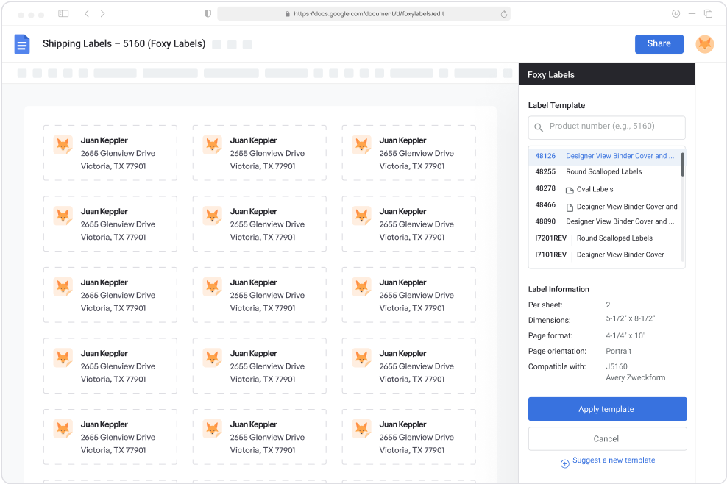Click the shield icon in the address bar
This screenshot has width=727, height=484.
pyautogui.click(x=208, y=13)
